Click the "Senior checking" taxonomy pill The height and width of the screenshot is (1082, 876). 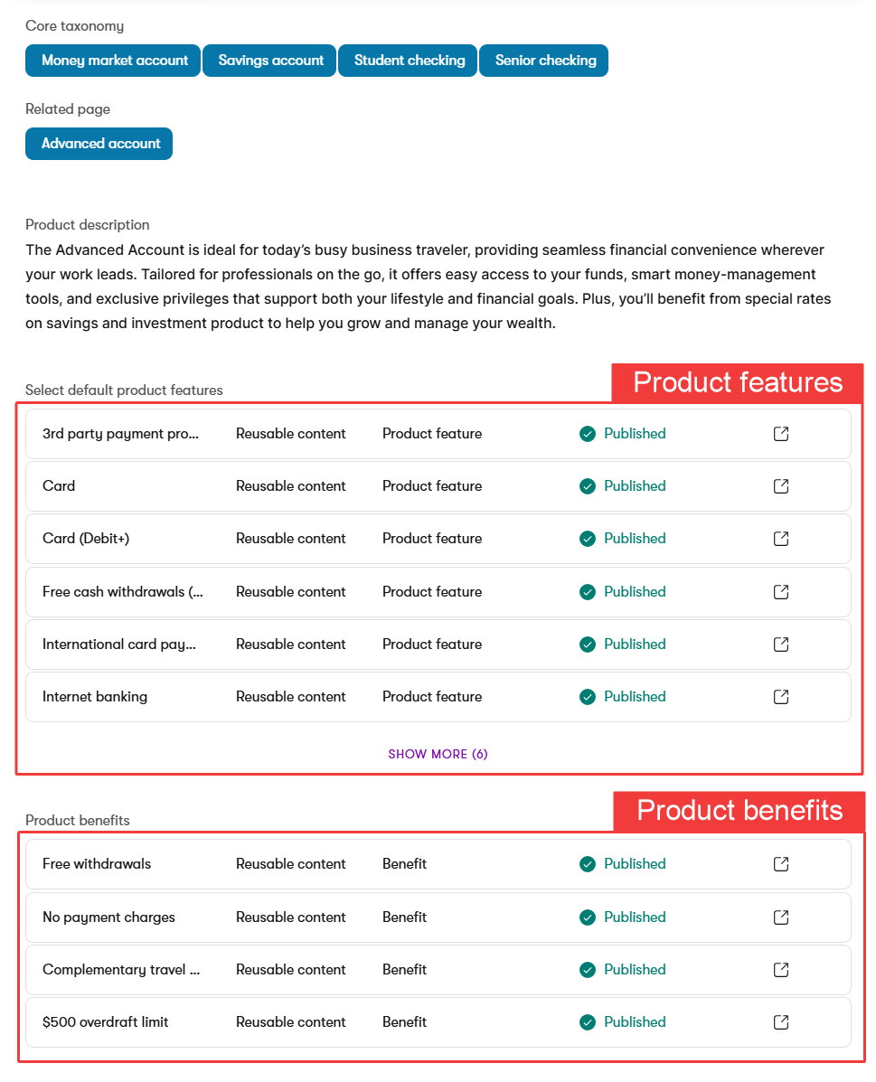543,61
